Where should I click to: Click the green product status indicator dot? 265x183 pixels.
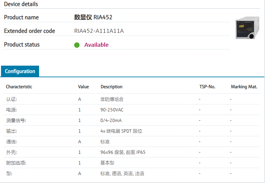tap(77, 45)
